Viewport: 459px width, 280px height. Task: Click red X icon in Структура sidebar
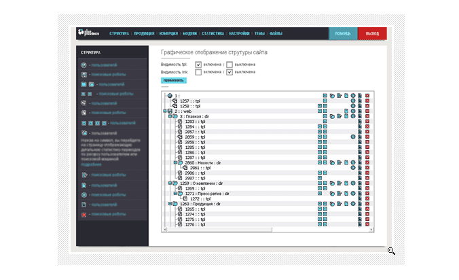84,215
